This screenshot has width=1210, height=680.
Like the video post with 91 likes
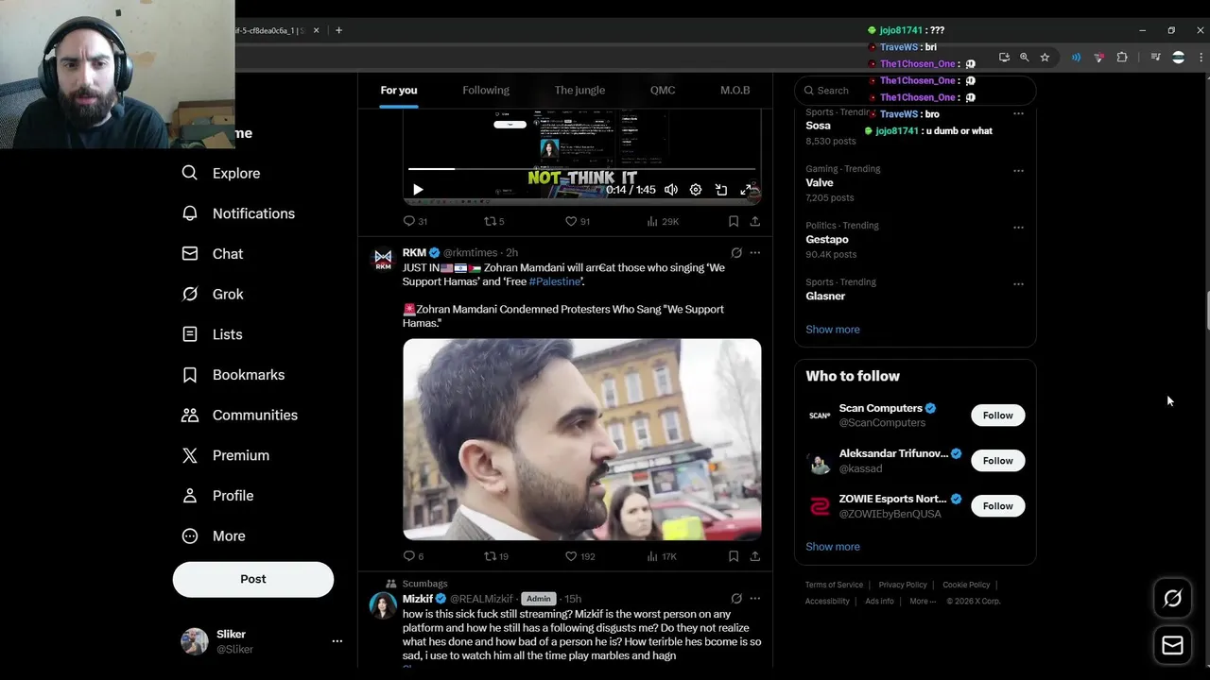[577, 222]
